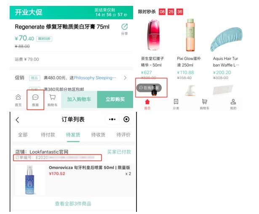The width and height of the screenshot is (259, 214).
Task: Open 分类 category tab
Action: [176, 104]
